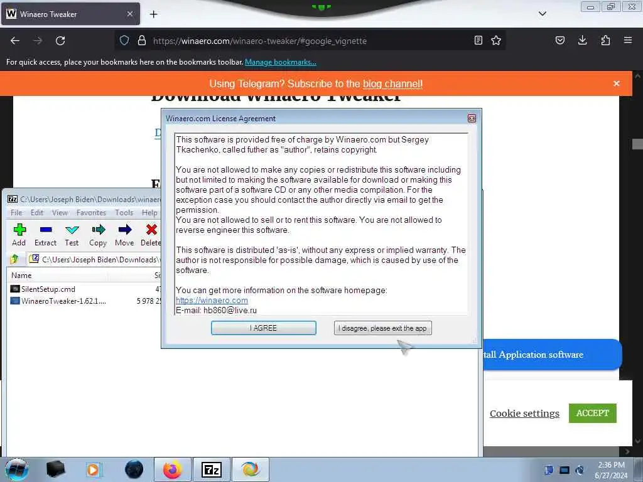The height and width of the screenshot is (482, 643).
Task: Go up one folder in 7-Zip
Action: (x=15, y=259)
